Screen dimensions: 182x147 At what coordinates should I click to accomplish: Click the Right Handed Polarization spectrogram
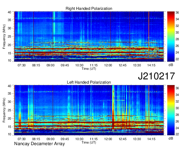point(89,36)
